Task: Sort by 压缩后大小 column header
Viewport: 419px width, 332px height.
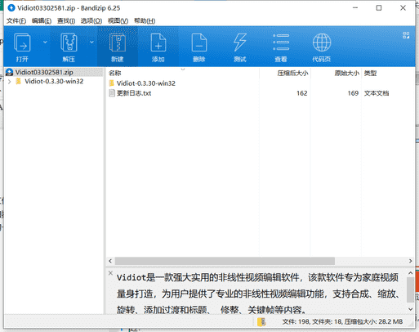Action: tap(285, 73)
